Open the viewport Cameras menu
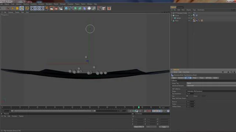The height and width of the screenshot is (132, 236). point(11,12)
